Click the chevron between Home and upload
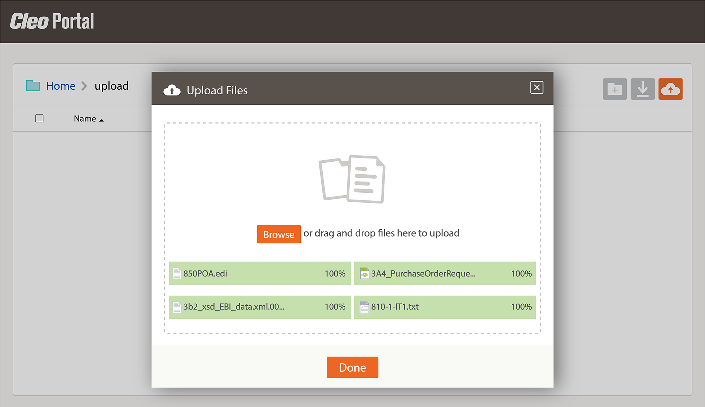Screen dimensions: 705x407 pos(84,86)
